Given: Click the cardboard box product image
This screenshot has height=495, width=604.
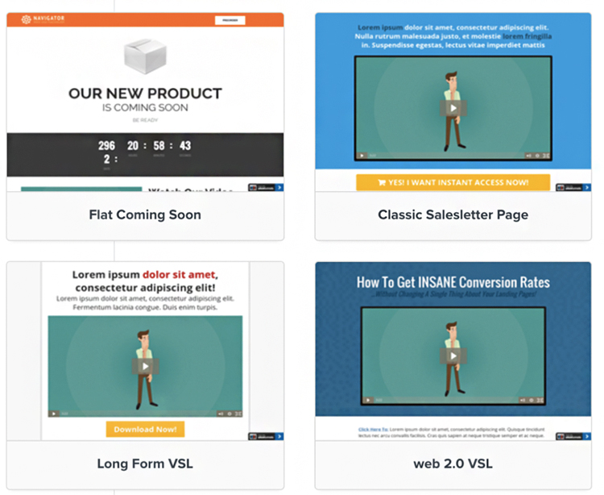Looking at the screenshot, I should coord(145,56).
